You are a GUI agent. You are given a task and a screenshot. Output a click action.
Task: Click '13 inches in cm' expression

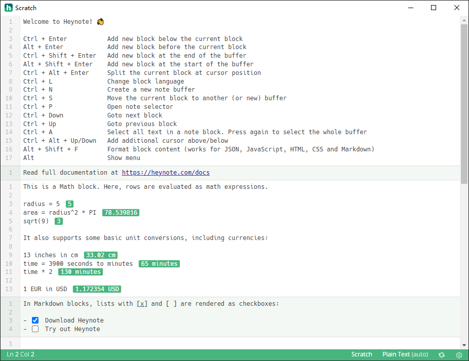pos(51,255)
